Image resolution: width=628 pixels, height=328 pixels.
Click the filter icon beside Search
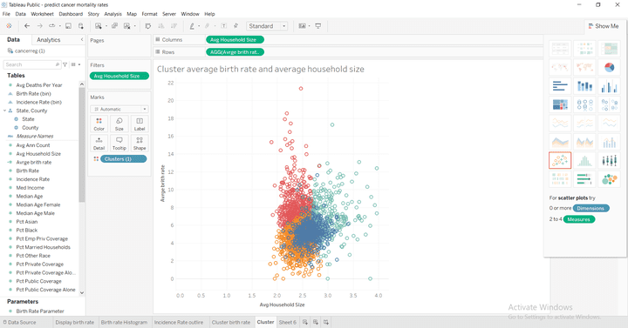(x=65, y=64)
